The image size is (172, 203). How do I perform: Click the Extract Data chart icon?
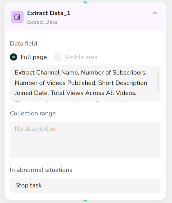coord(17,17)
